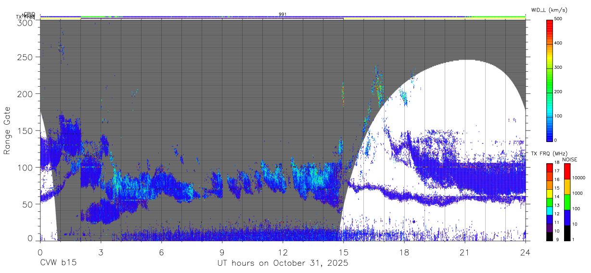Click the '400' WID colorbar tick label
Screen dimensions: 591x273
coord(558,43)
